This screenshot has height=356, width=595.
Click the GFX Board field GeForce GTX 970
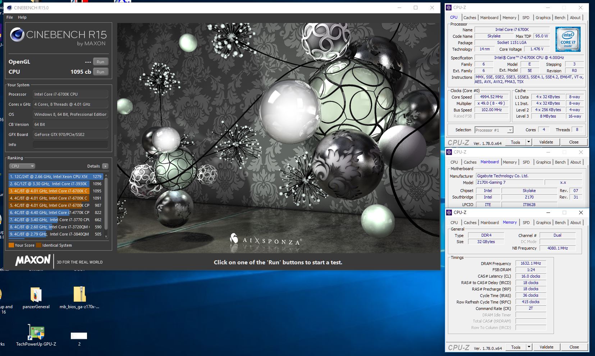(x=70, y=134)
